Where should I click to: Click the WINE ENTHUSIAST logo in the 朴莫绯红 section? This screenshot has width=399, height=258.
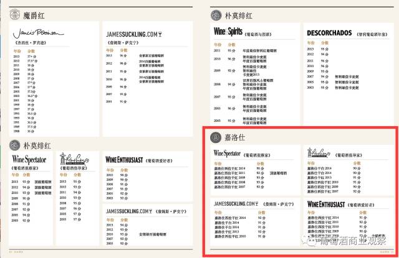[124, 160]
